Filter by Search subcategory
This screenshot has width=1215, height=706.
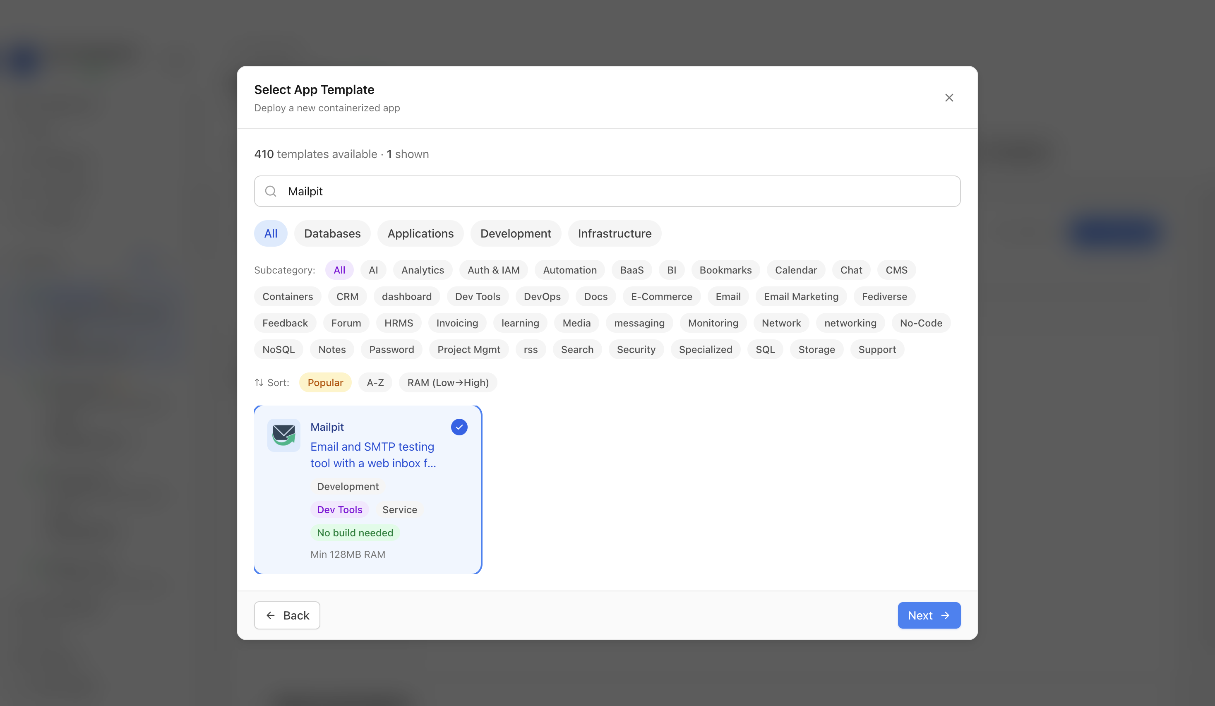(577, 350)
